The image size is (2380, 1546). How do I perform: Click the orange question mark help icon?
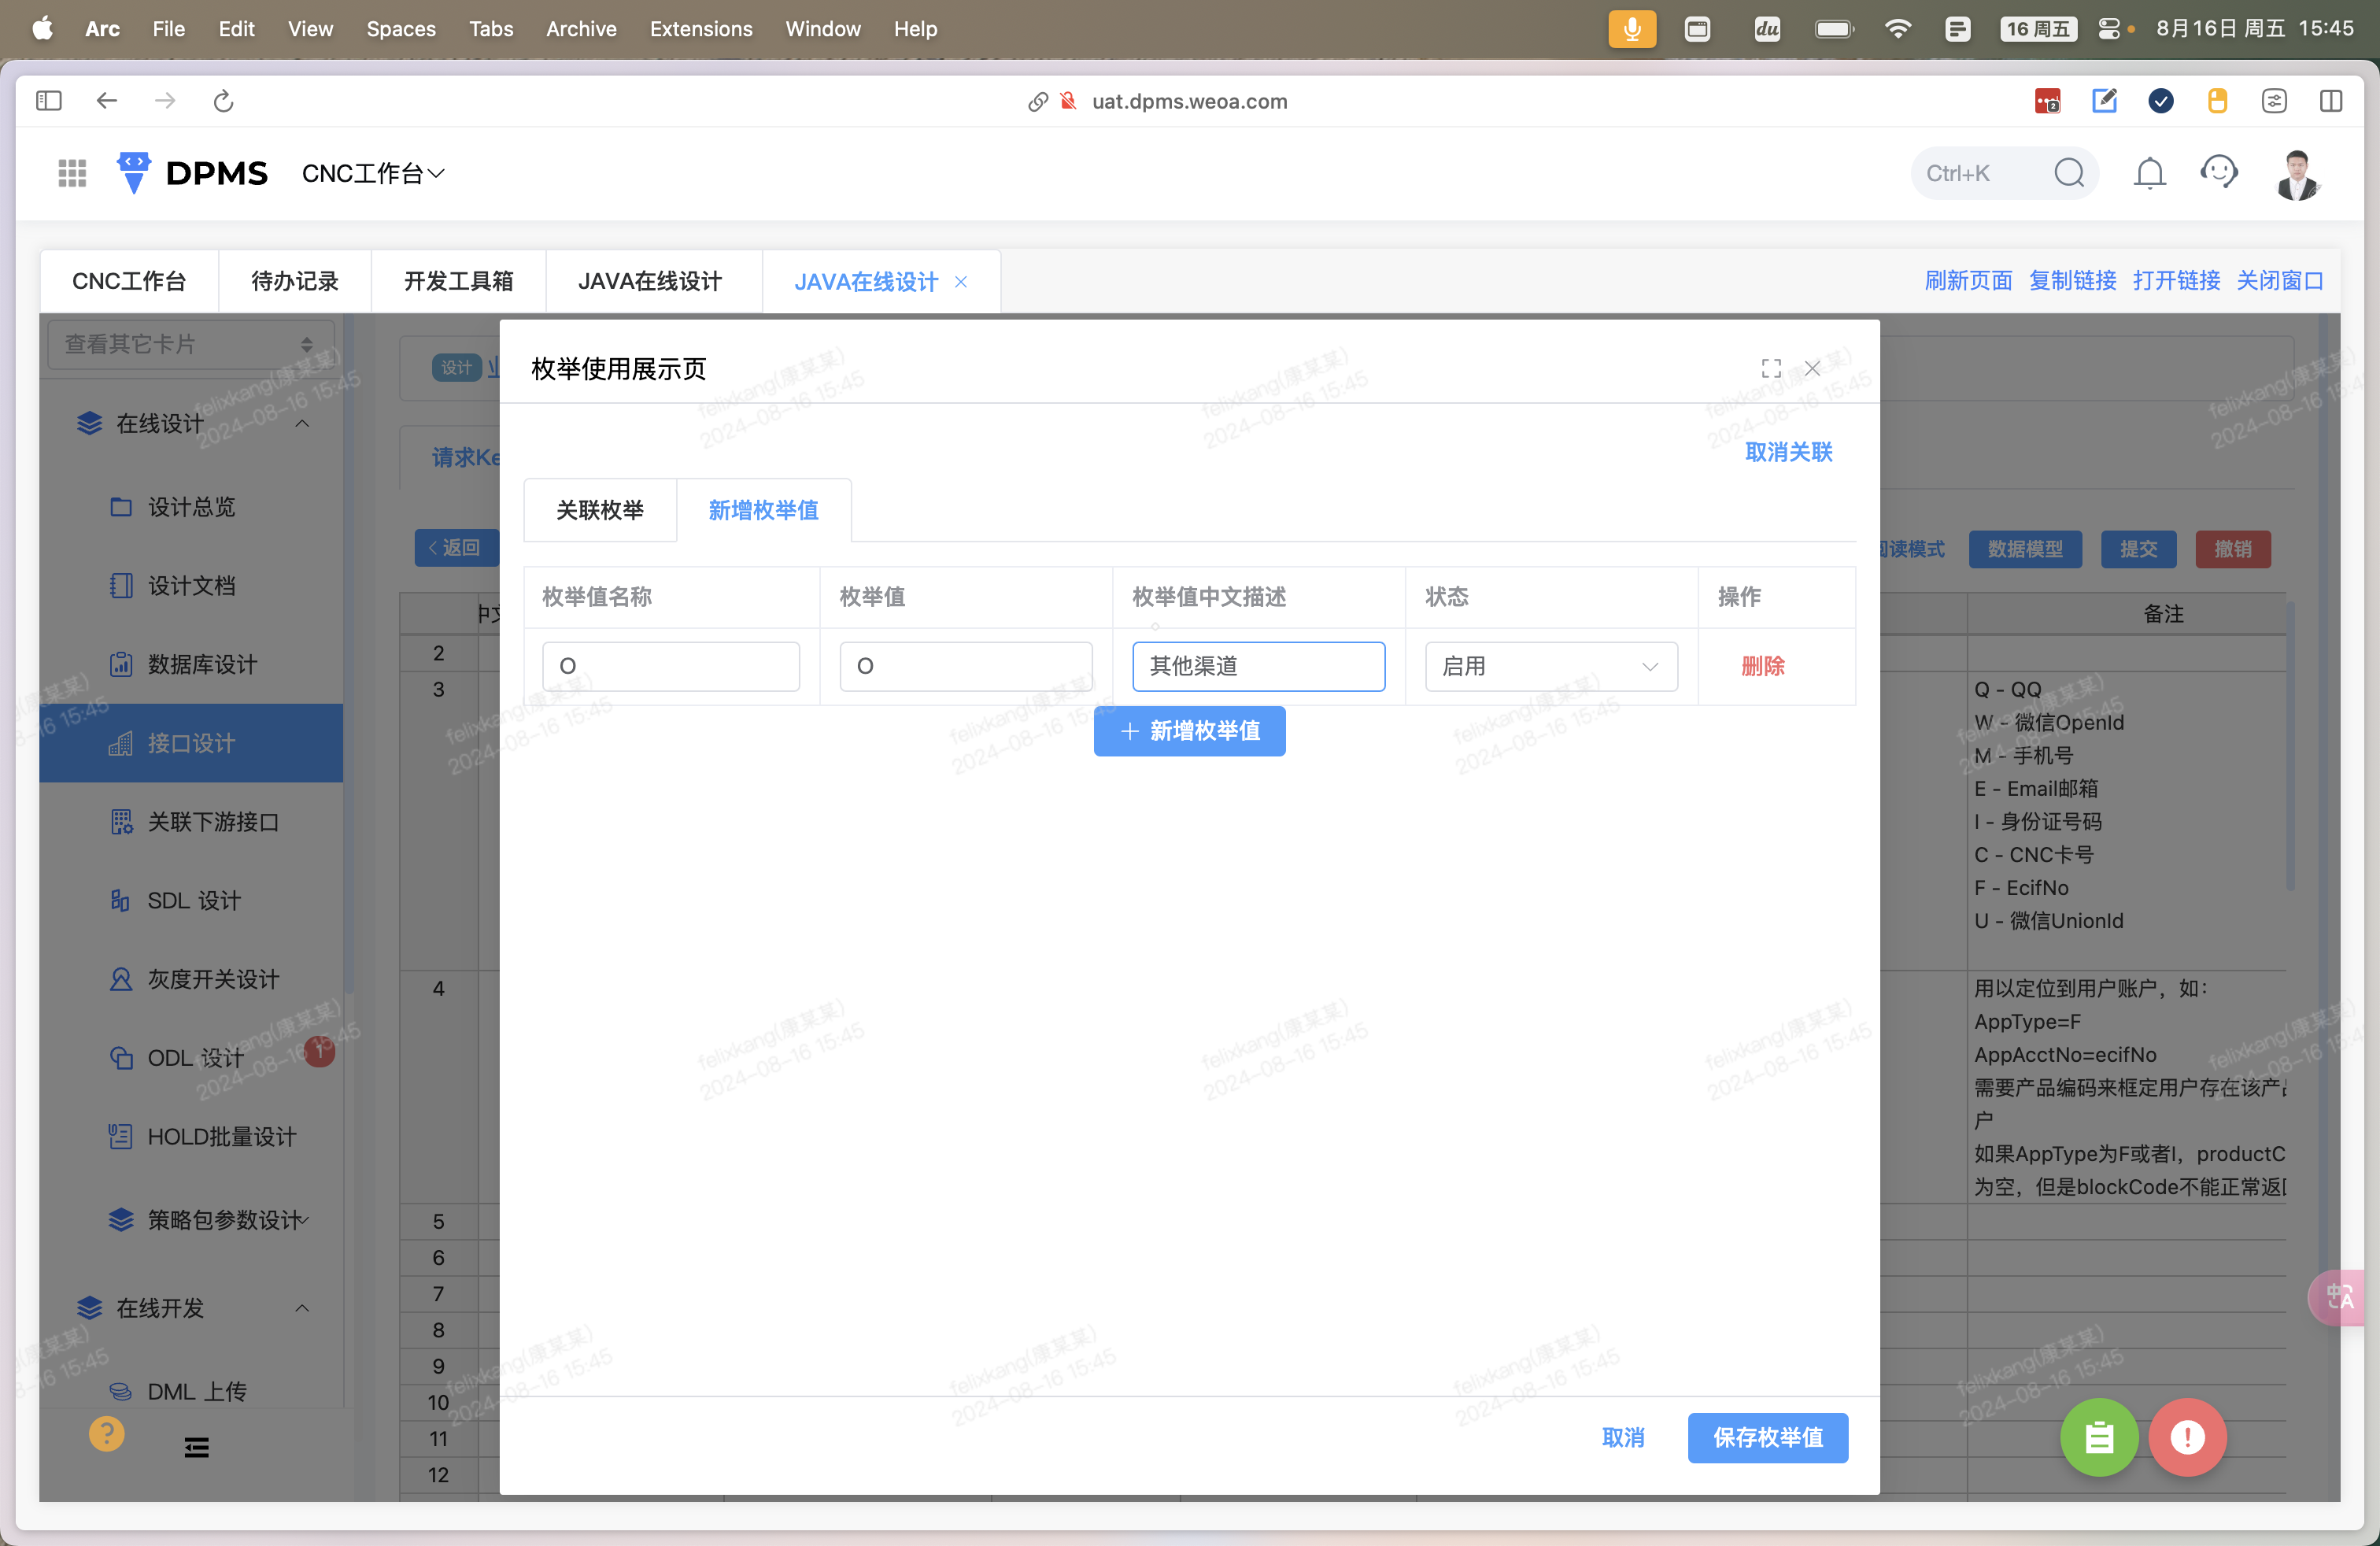[106, 1433]
